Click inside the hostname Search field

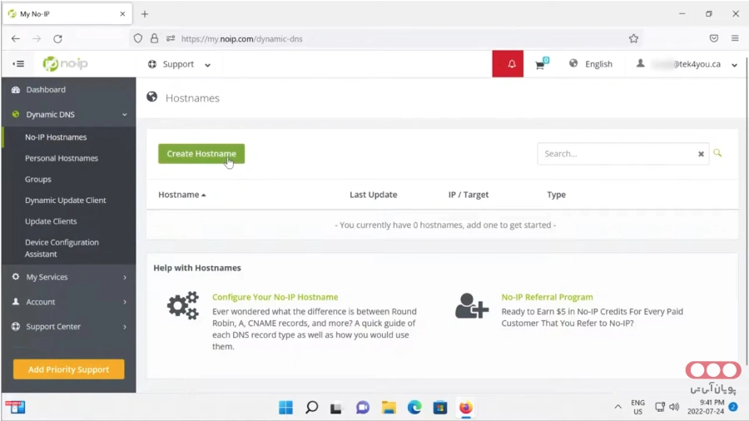point(616,154)
